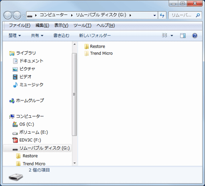This screenshot has width=205, height=186.
Task: Click the 書き込む toolbar button
Action: click(x=61, y=36)
